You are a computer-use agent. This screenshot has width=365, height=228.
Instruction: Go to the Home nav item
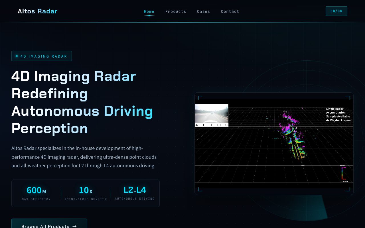coord(149,11)
